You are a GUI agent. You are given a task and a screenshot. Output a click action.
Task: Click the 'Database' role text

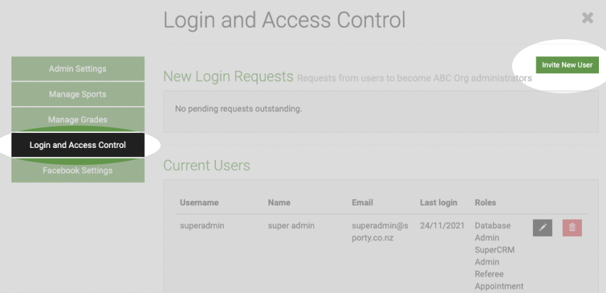pyautogui.click(x=493, y=225)
